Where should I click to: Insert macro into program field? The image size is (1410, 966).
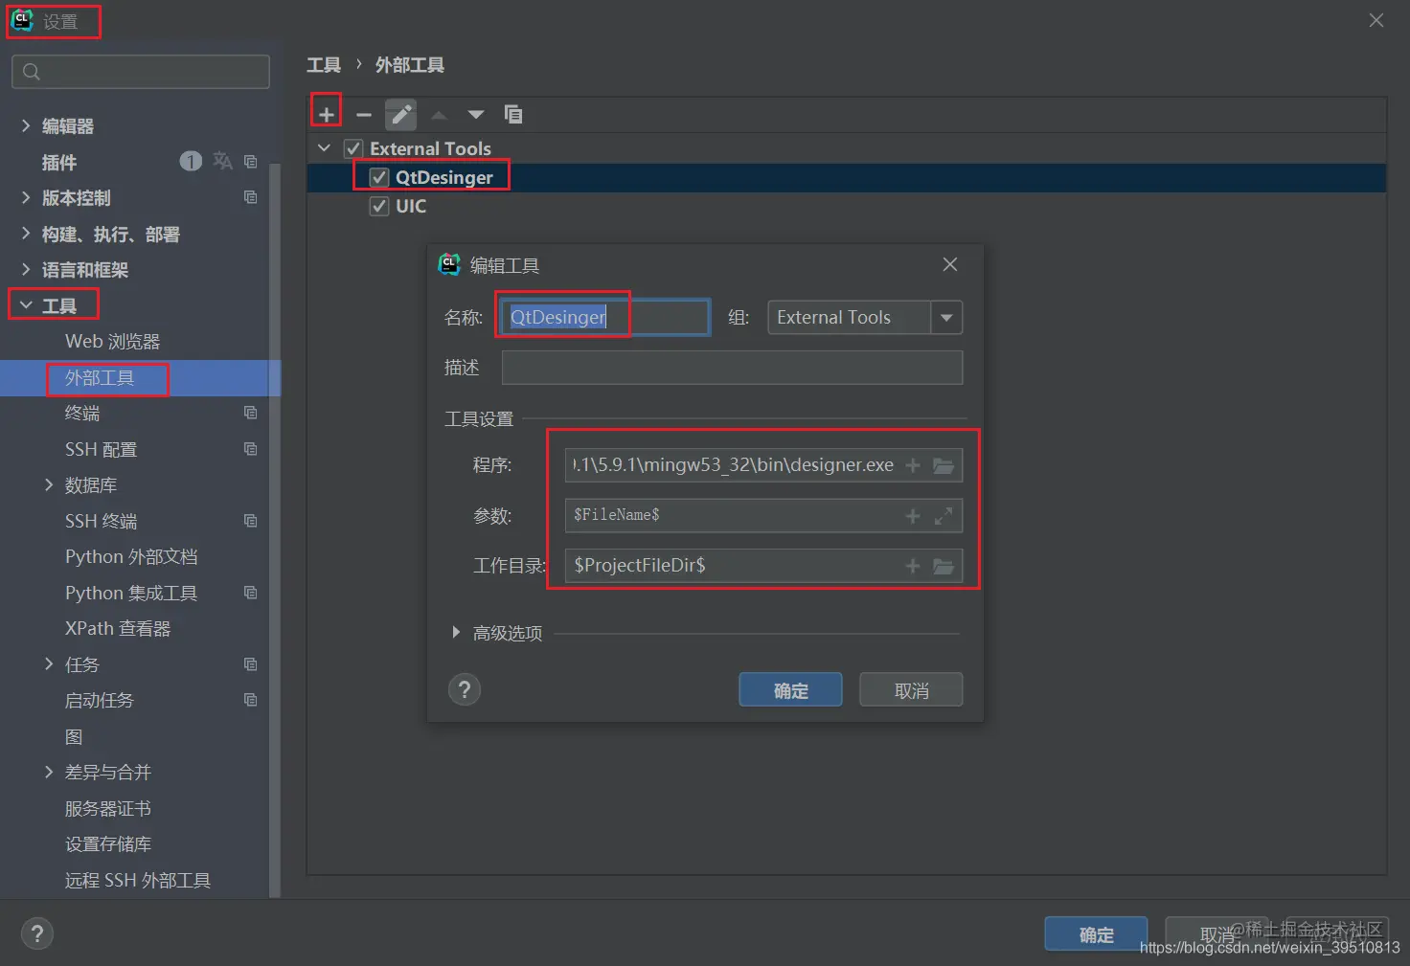913,465
